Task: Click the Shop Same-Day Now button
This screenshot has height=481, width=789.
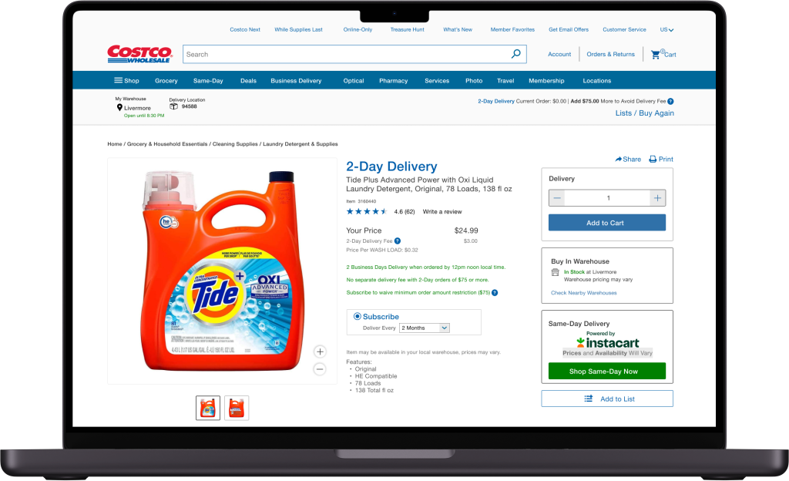Action: (607, 372)
